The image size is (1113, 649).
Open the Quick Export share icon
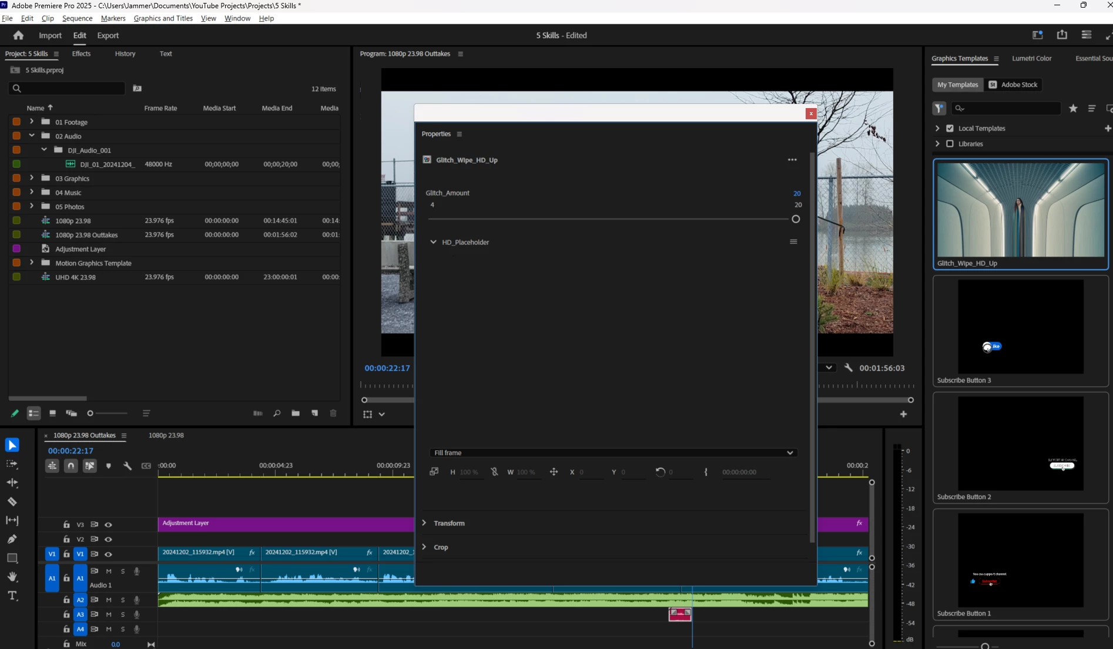point(1062,35)
